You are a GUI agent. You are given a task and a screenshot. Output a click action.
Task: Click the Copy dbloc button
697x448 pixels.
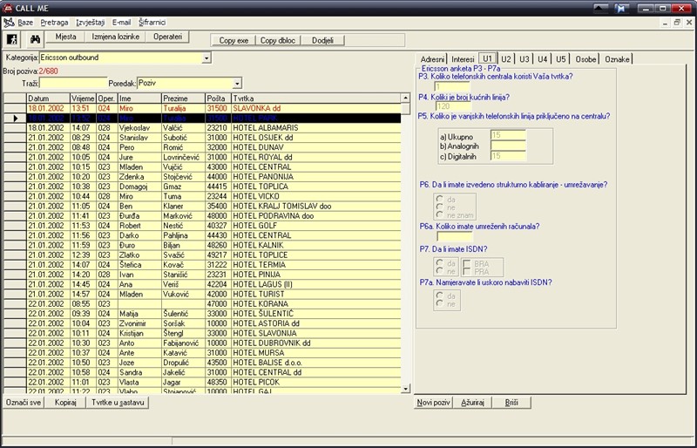point(278,40)
